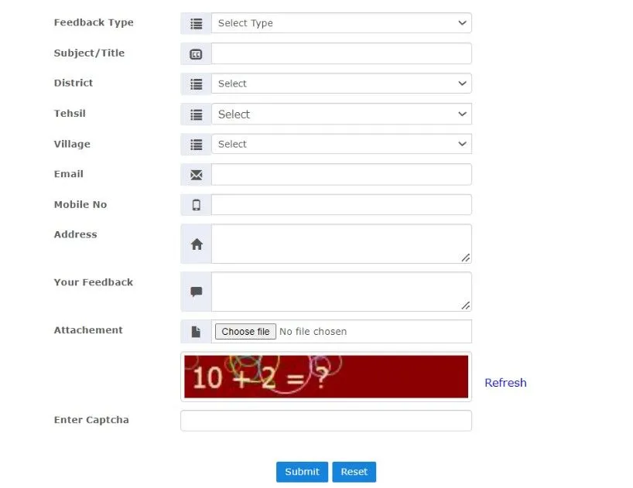Click the Reset button
This screenshot has width=633, height=488.
(x=354, y=472)
